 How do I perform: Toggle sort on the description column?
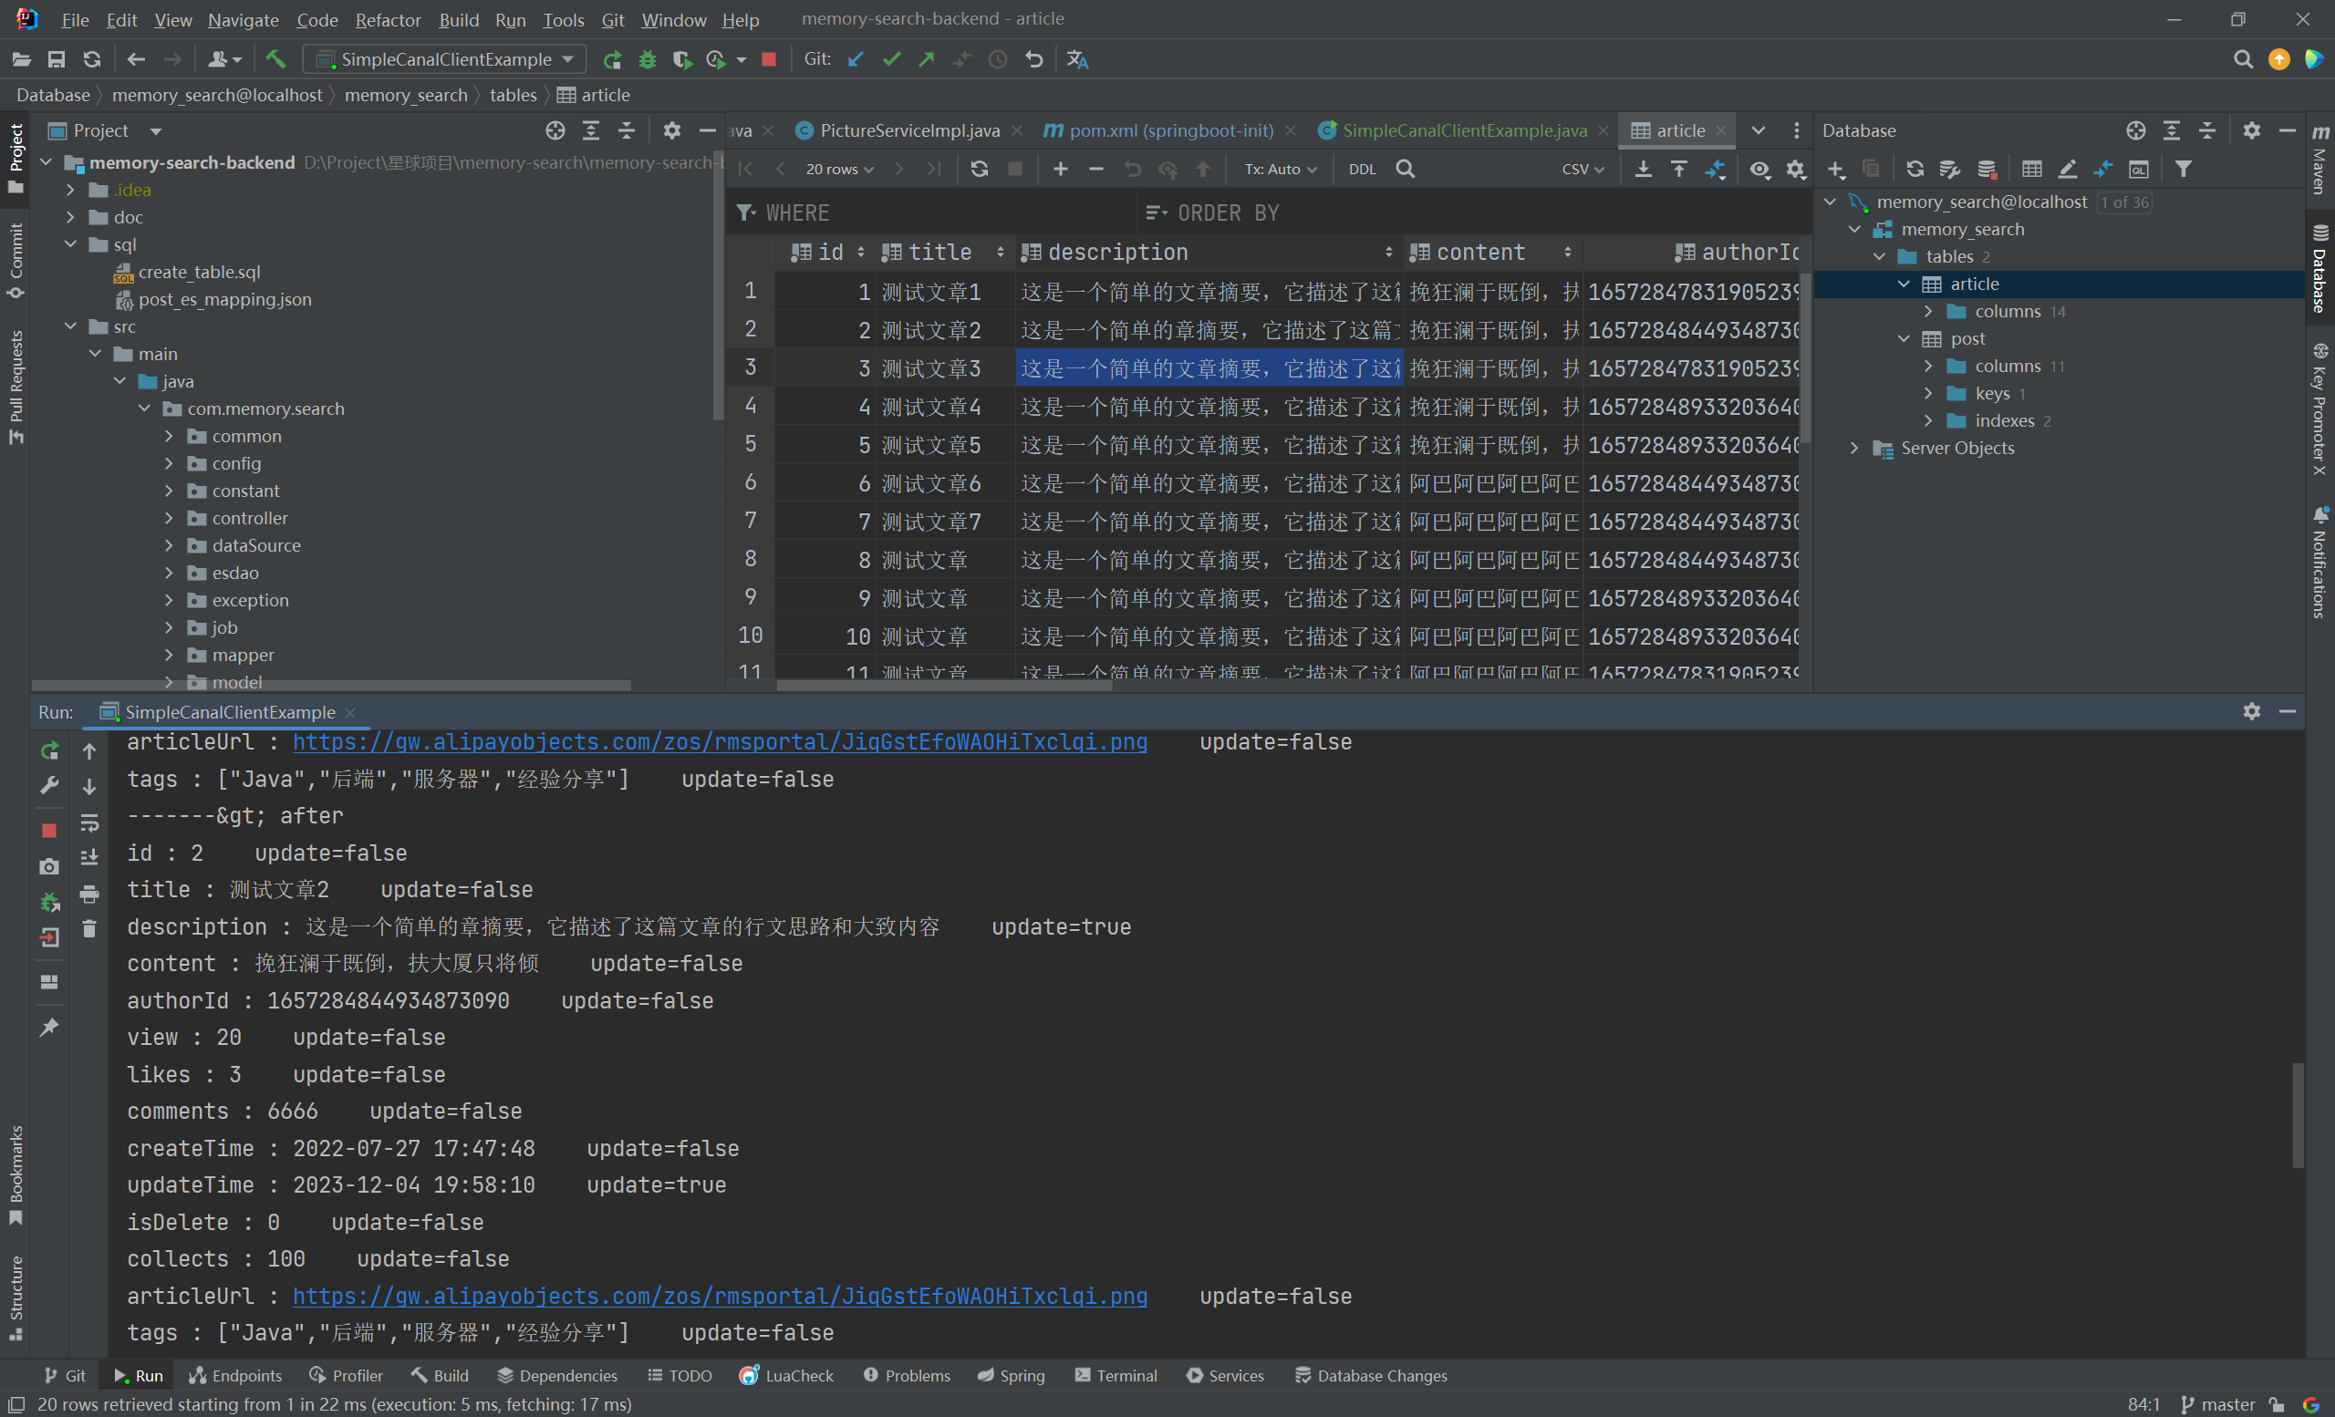click(1388, 252)
